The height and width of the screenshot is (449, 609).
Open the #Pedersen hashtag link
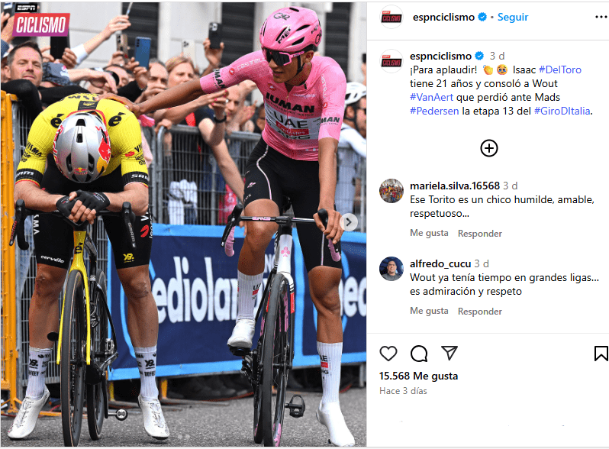434,111
